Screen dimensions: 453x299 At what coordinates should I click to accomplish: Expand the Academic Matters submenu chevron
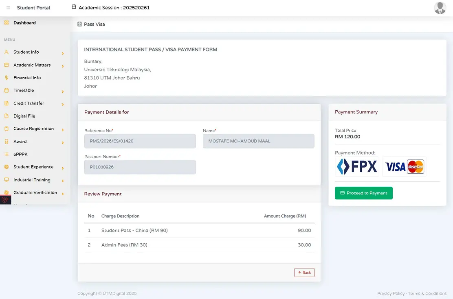coord(63,66)
